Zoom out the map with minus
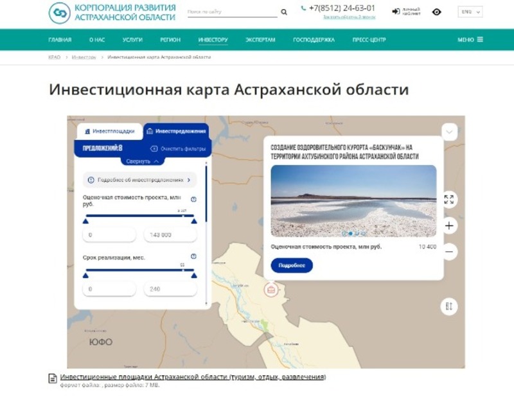 click(449, 251)
